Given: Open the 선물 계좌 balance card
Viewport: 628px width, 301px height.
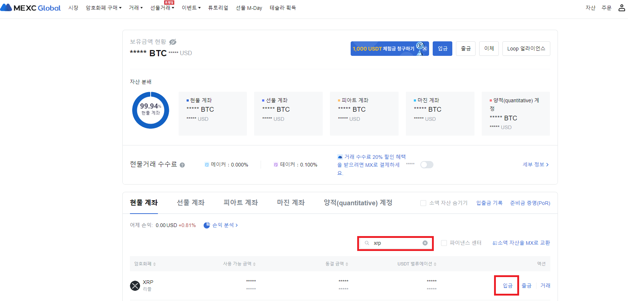Looking at the screenshot, I should 288,114.
